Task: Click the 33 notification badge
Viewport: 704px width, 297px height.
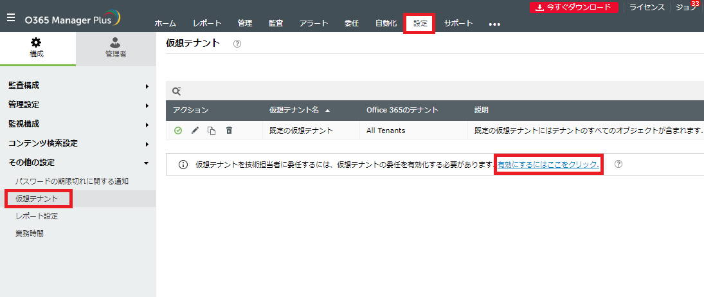Action: click(695, 4)
